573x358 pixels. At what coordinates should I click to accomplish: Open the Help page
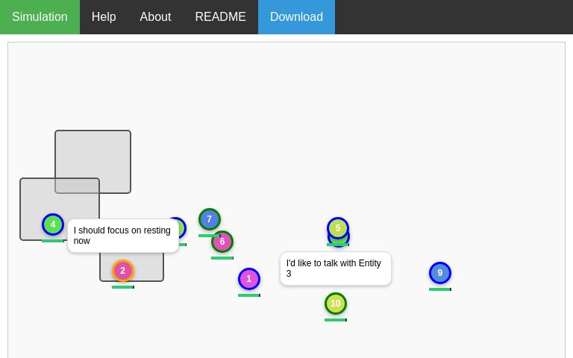tap(104, 17)
